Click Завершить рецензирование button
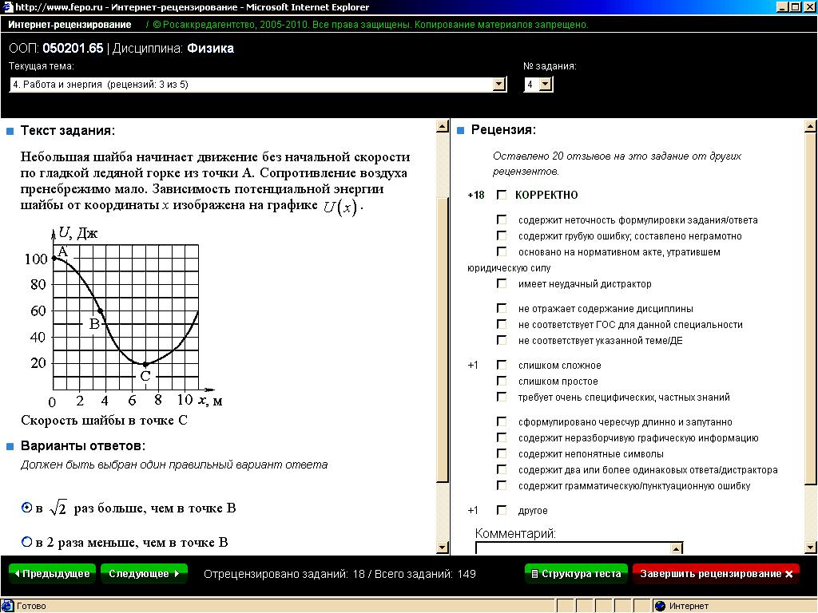Viewport: 818px width, 613px height. (x=716, y=574)
